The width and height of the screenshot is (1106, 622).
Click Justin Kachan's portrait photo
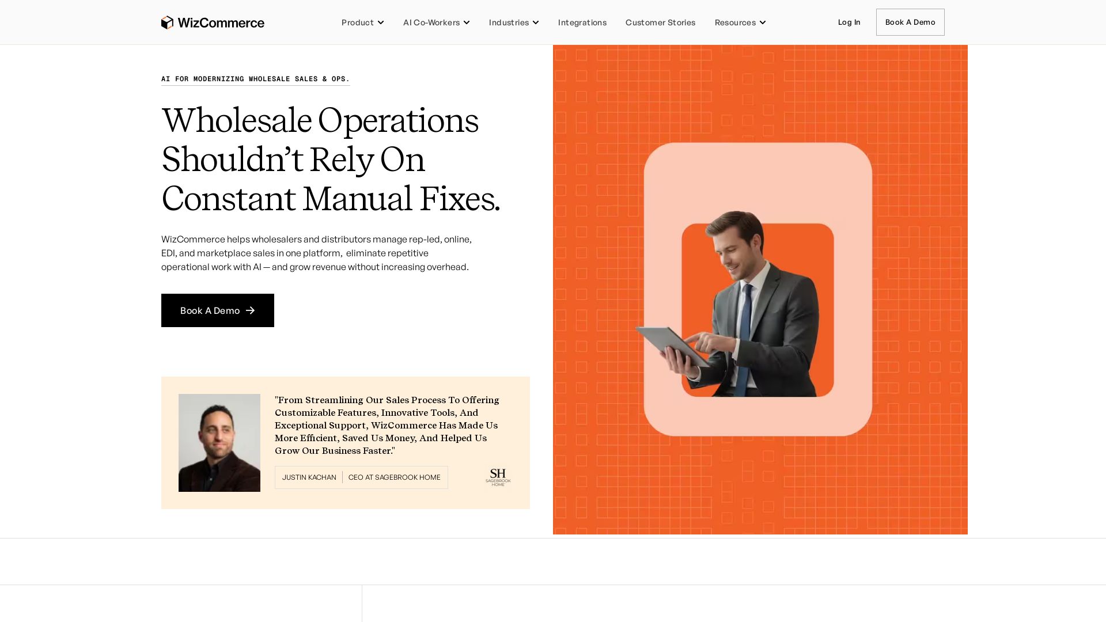pyautogui.click(x=219, y=443)
